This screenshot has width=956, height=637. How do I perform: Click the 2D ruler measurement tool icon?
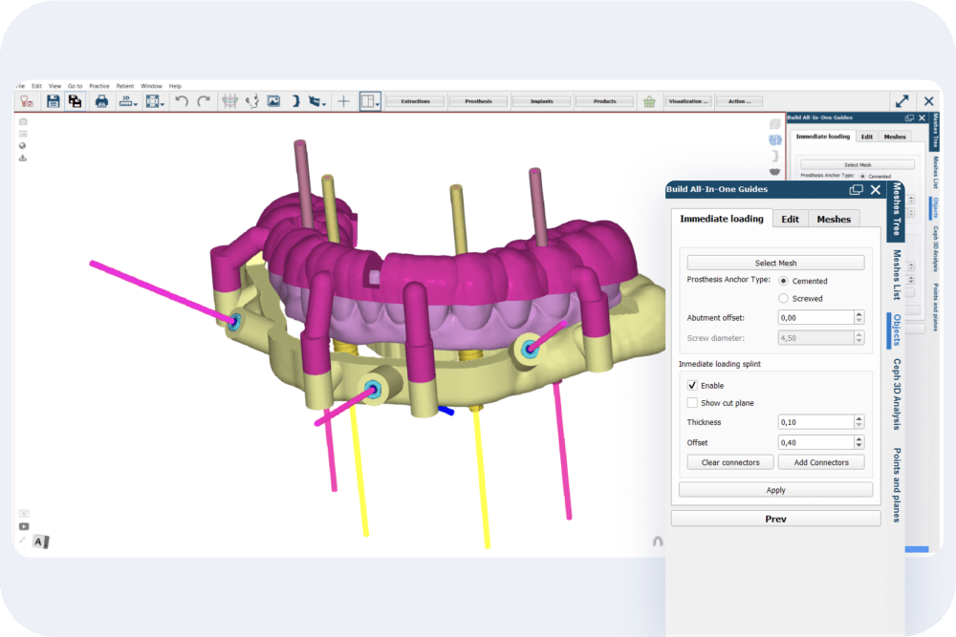point(125,101)
